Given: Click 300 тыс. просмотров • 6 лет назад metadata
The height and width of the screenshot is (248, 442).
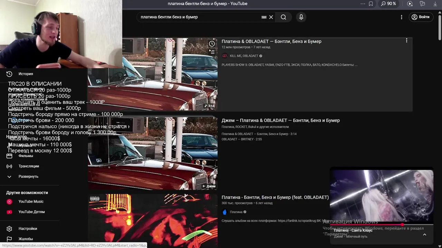Looking at the screenshot, I should coord(247,203).
